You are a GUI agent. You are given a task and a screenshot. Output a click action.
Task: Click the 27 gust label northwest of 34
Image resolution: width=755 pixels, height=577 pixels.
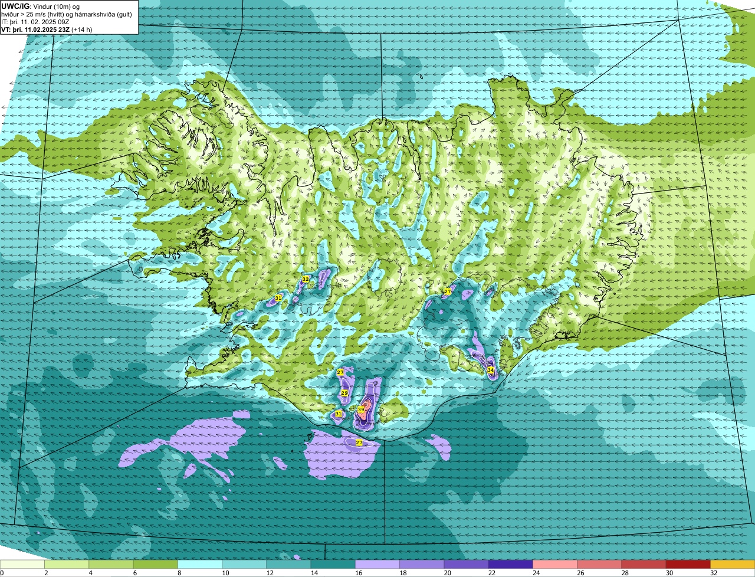tap(448, 291)
